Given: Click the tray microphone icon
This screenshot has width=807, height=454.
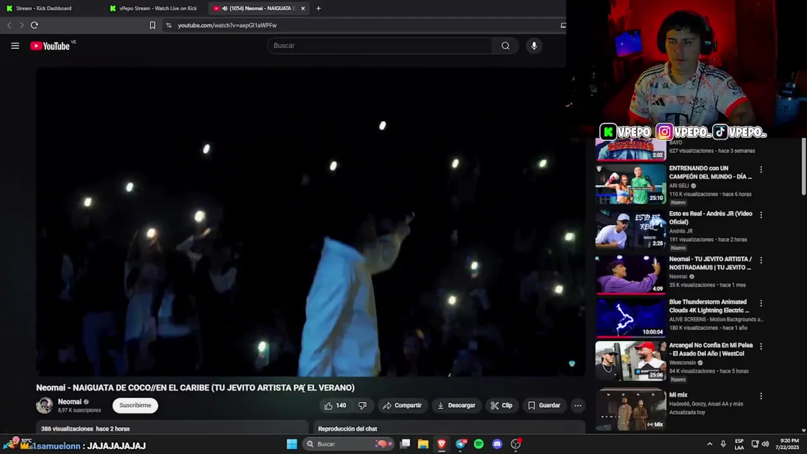Looking at the screenshot, I should point(723,444).
